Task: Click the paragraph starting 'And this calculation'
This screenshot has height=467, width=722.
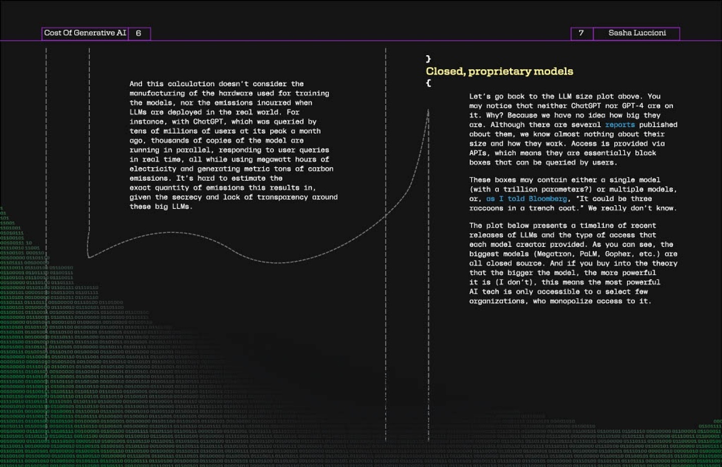Action: tap(234, 145)
